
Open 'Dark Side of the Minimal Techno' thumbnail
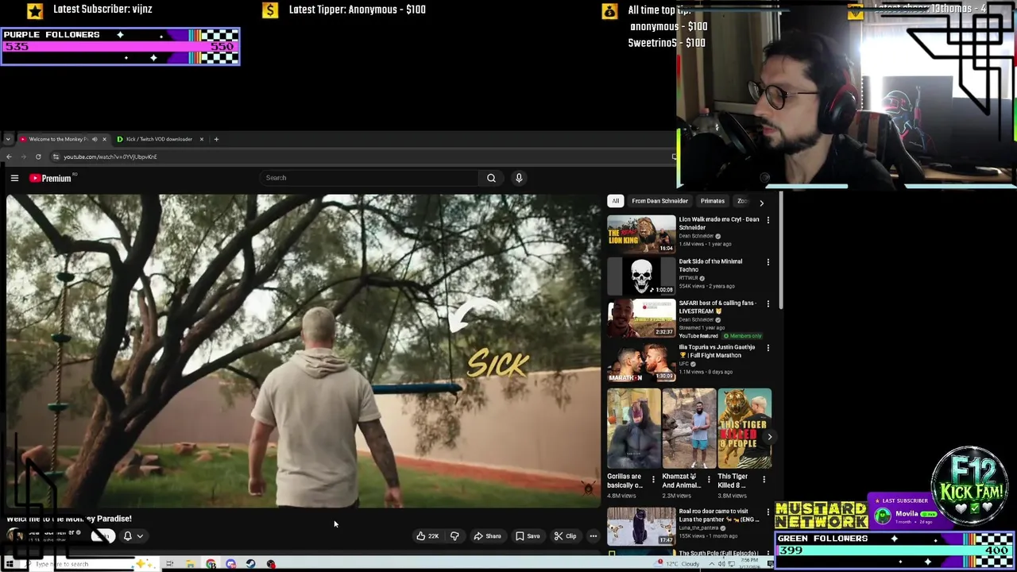641,276
